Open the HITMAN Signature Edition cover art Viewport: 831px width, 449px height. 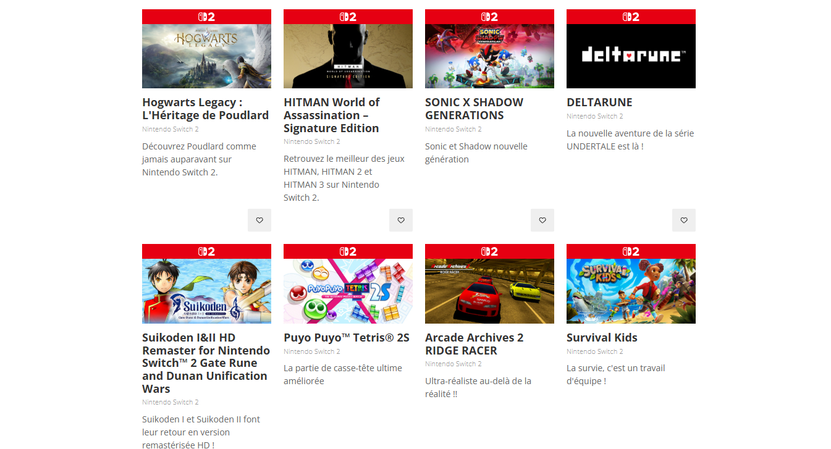pos(348,56)
